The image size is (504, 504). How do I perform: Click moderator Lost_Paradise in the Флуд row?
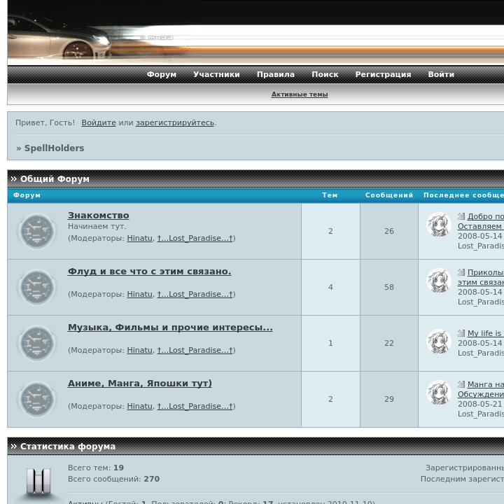pyautogui.click(x=195, y=294)
